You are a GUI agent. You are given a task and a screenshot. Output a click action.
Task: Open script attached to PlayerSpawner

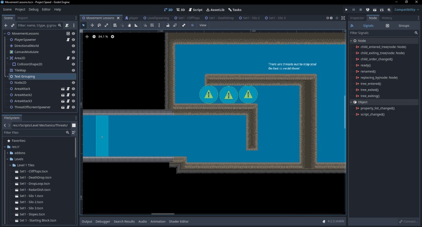68,40
